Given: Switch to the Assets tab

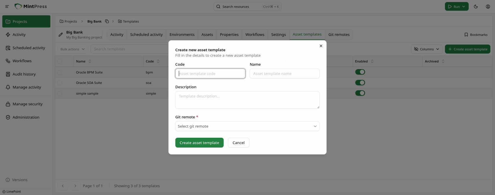Looking at the screenshot, I should click(x=207, y=34).
